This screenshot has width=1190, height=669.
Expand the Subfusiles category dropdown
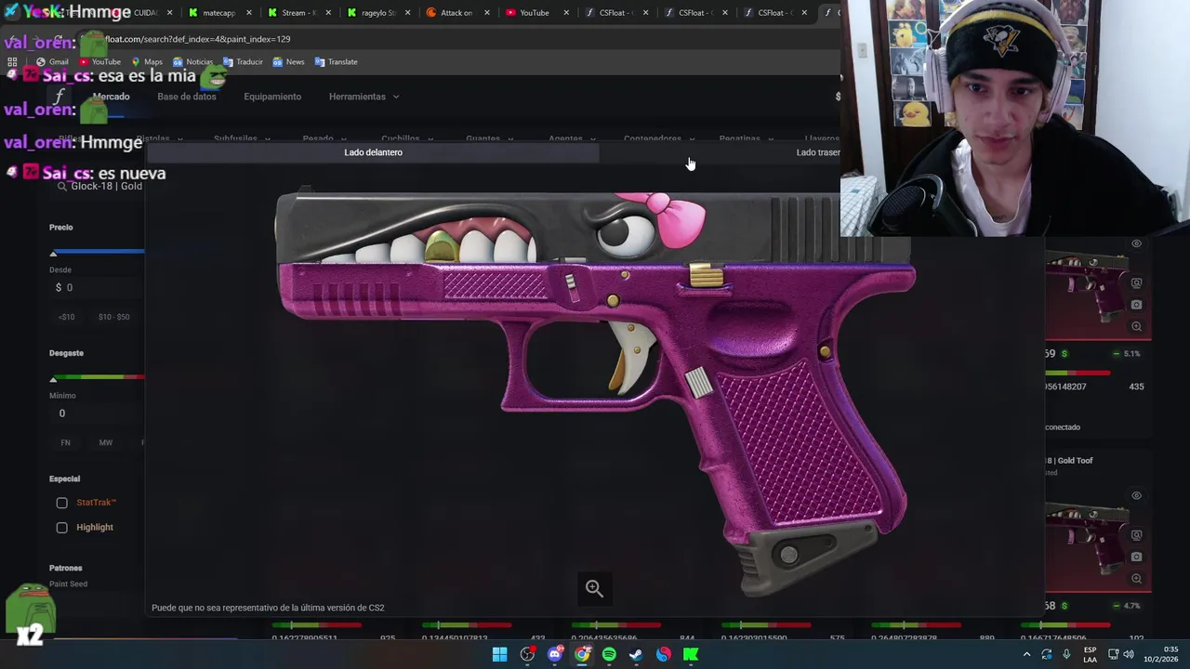[242, 138]
